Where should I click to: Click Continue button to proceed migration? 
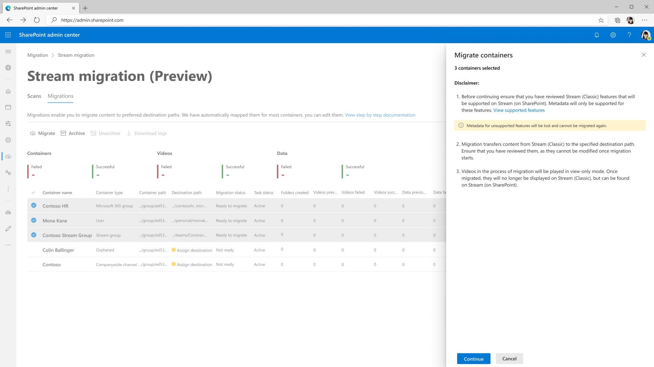(x=473, y=359)
